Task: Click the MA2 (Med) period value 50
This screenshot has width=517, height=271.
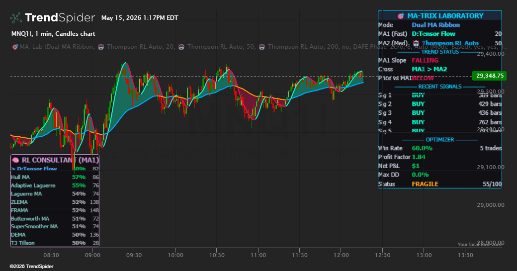Action: click(498, 43)
